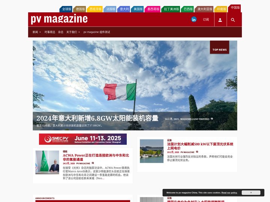Switch to the 美国版 edition tab

pos(137,9)
